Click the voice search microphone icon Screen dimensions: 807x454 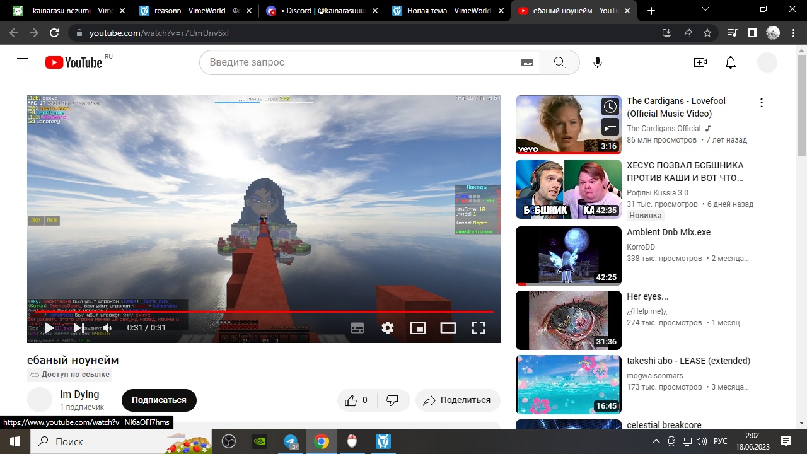(598, 62)
